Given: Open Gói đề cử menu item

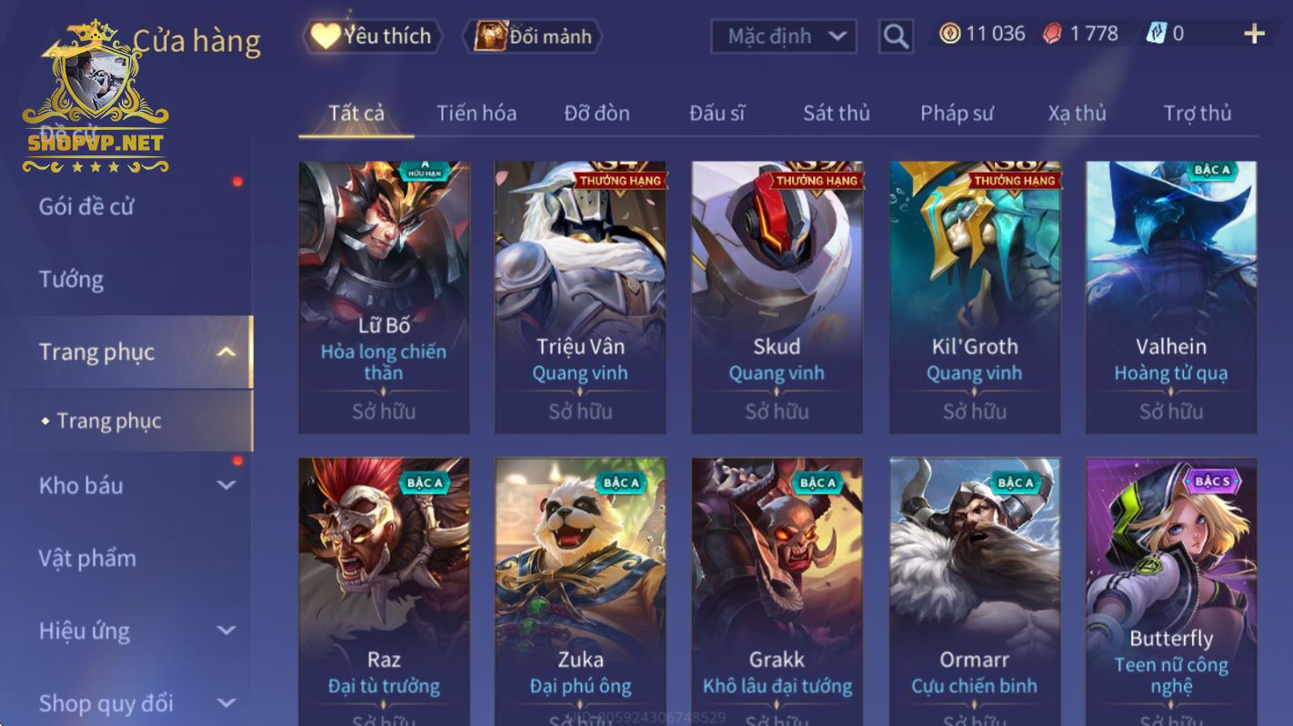Looking at the screenshot, I should coord(86,207).
